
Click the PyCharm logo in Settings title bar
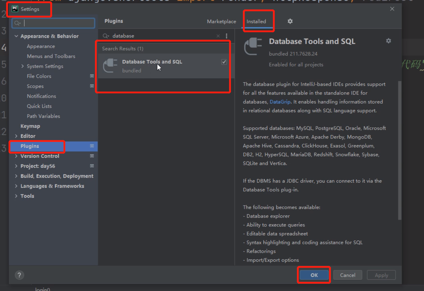tap(15, 9)
